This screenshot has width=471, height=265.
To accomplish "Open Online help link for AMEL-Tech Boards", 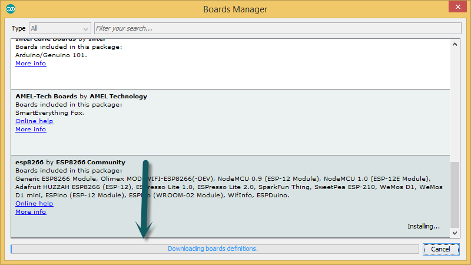I will pos(34,121).
